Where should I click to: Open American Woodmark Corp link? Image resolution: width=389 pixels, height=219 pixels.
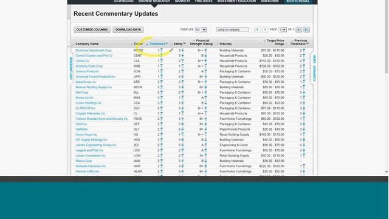[x=94, y=50]
